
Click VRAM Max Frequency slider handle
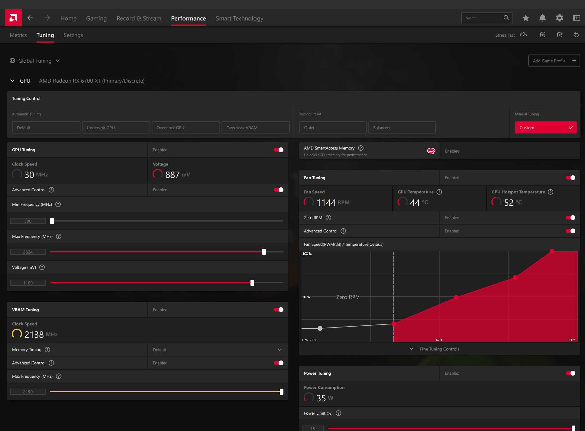[282, 392]
